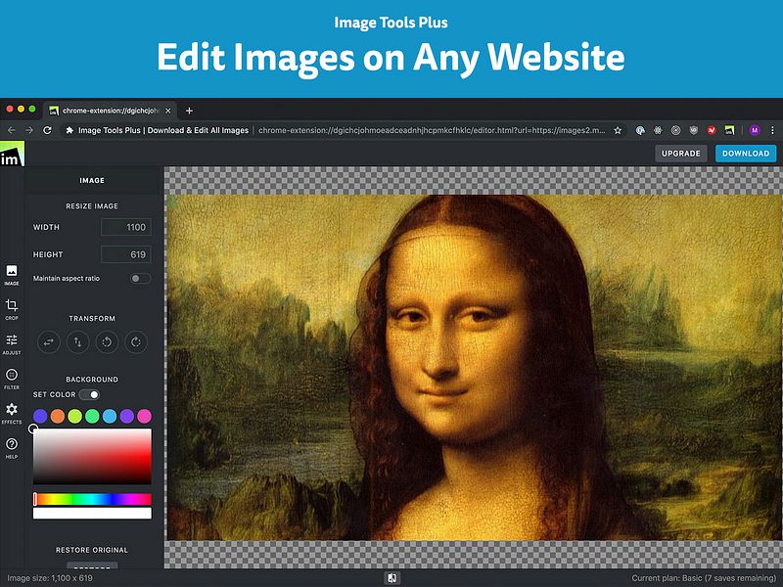Click the Restore Original button at the panel bottom
Viewport: 783px width, 587px height.
92,565
